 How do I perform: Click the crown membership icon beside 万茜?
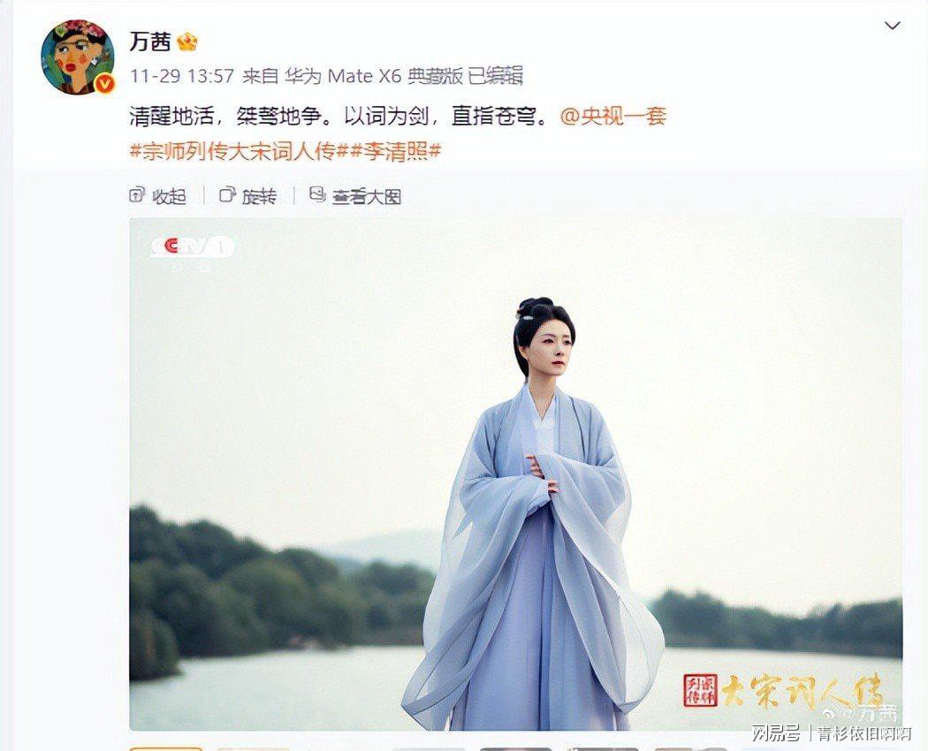click(x=187, y=42)
